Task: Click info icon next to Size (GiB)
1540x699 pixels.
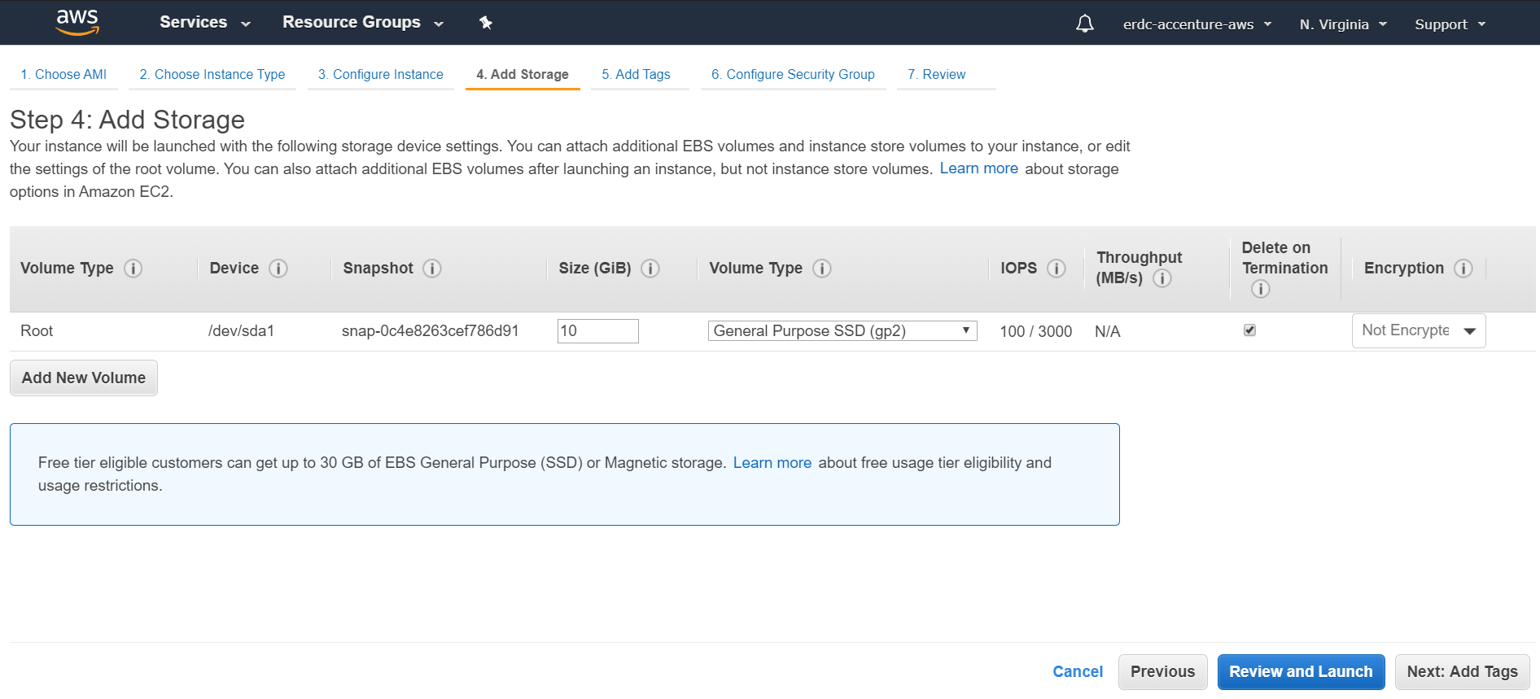Action: [650, 269]
